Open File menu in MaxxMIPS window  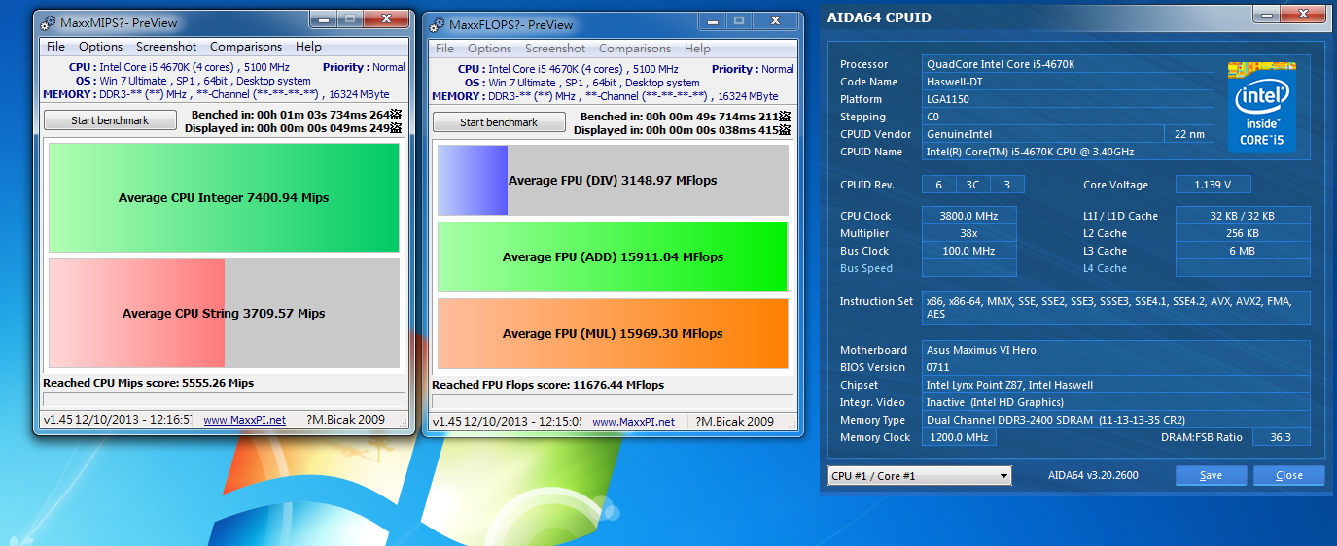(x=55, y=47)
